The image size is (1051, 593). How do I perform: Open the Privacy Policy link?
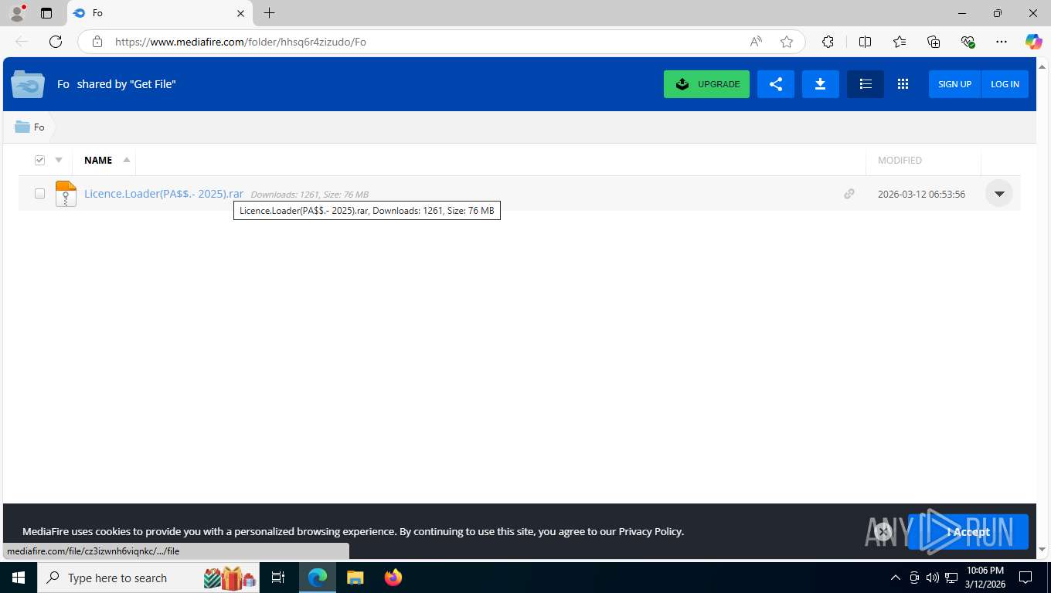click(650, 531)
